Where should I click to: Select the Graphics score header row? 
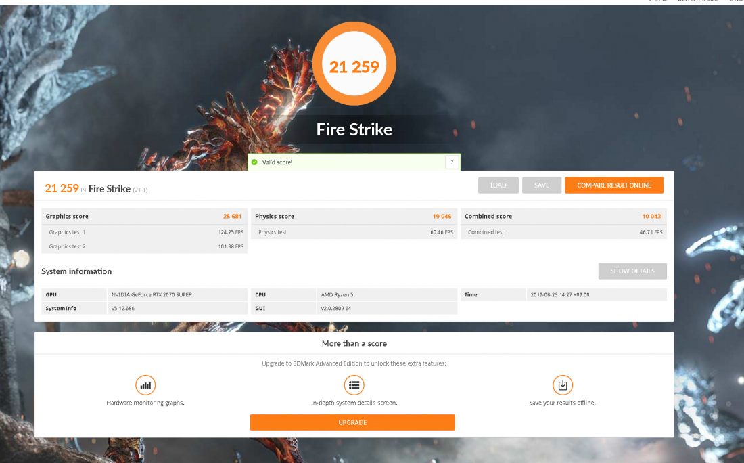click(144, 217)
